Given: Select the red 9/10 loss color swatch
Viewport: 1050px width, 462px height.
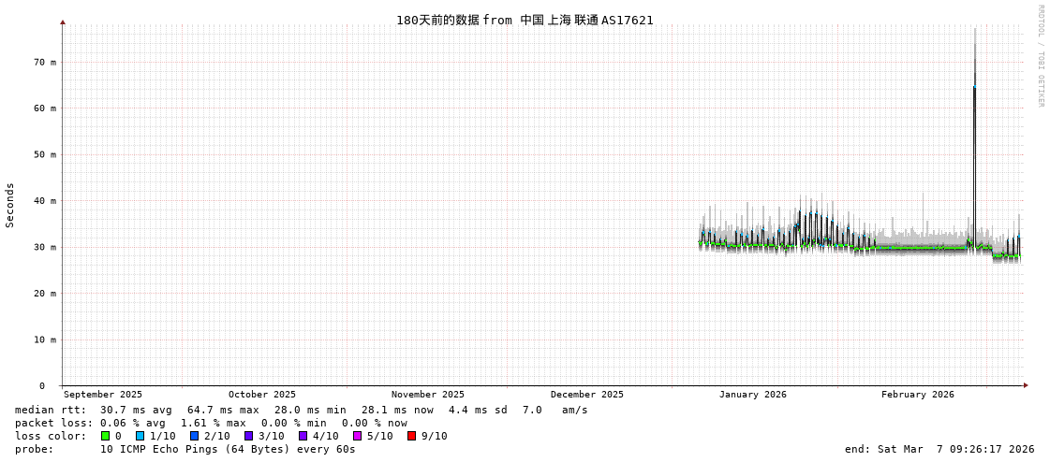Looking at the screenshot, I should click(x=411, y=436).
